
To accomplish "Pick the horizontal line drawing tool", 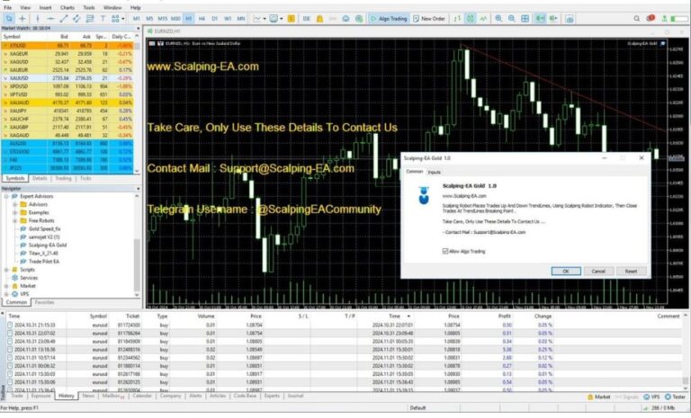I will pos(50,19).
